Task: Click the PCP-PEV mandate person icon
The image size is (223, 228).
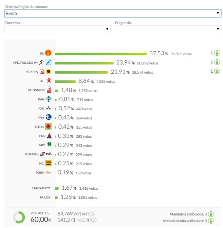Action: click(217, 71)
